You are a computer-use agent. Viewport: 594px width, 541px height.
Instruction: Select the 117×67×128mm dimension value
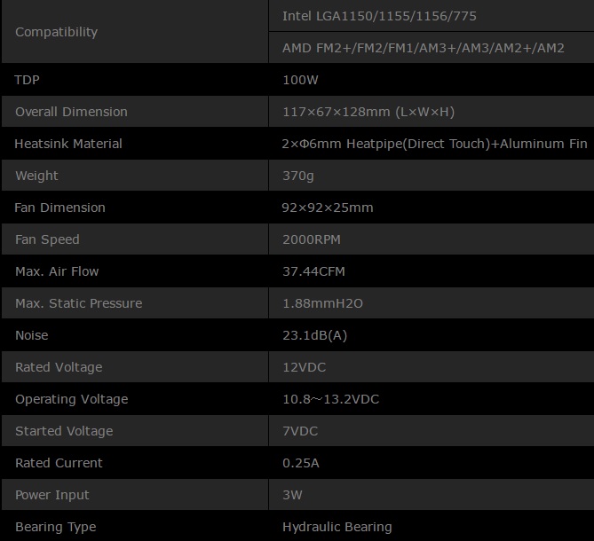[368, 112]
